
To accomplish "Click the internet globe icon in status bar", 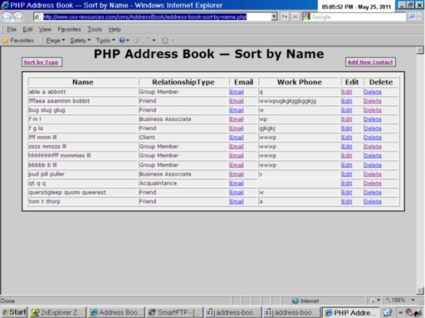I will 296,301.
